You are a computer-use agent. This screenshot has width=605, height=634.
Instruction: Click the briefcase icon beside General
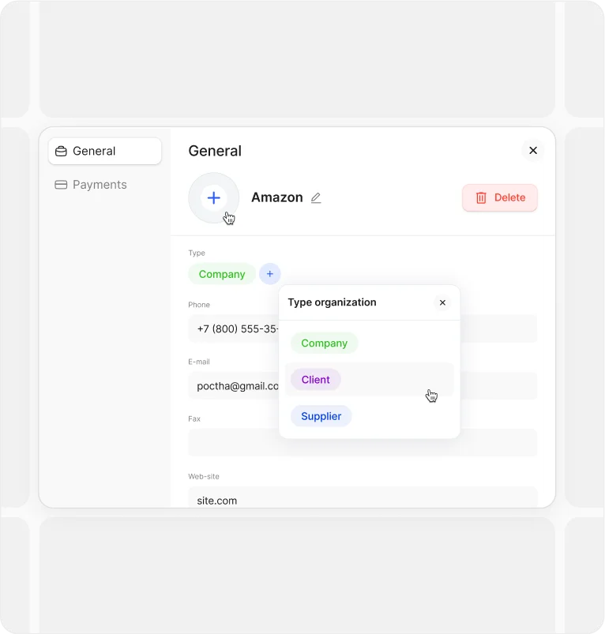61,152
